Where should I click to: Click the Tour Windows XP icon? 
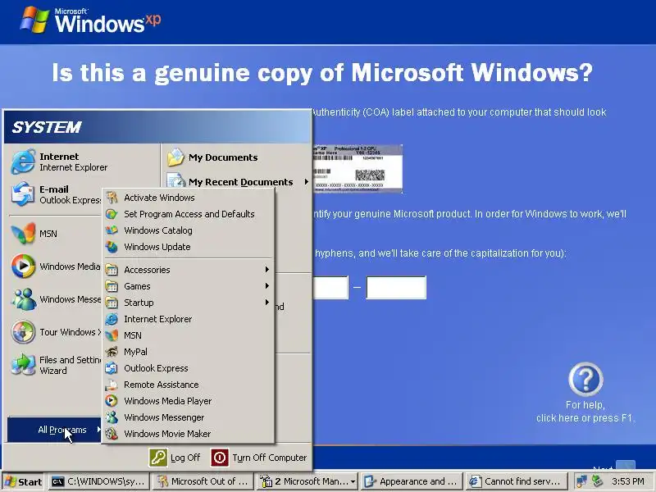click(23, 332)
